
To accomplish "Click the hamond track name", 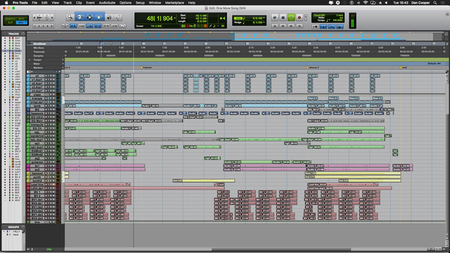I will coord(37,173).
